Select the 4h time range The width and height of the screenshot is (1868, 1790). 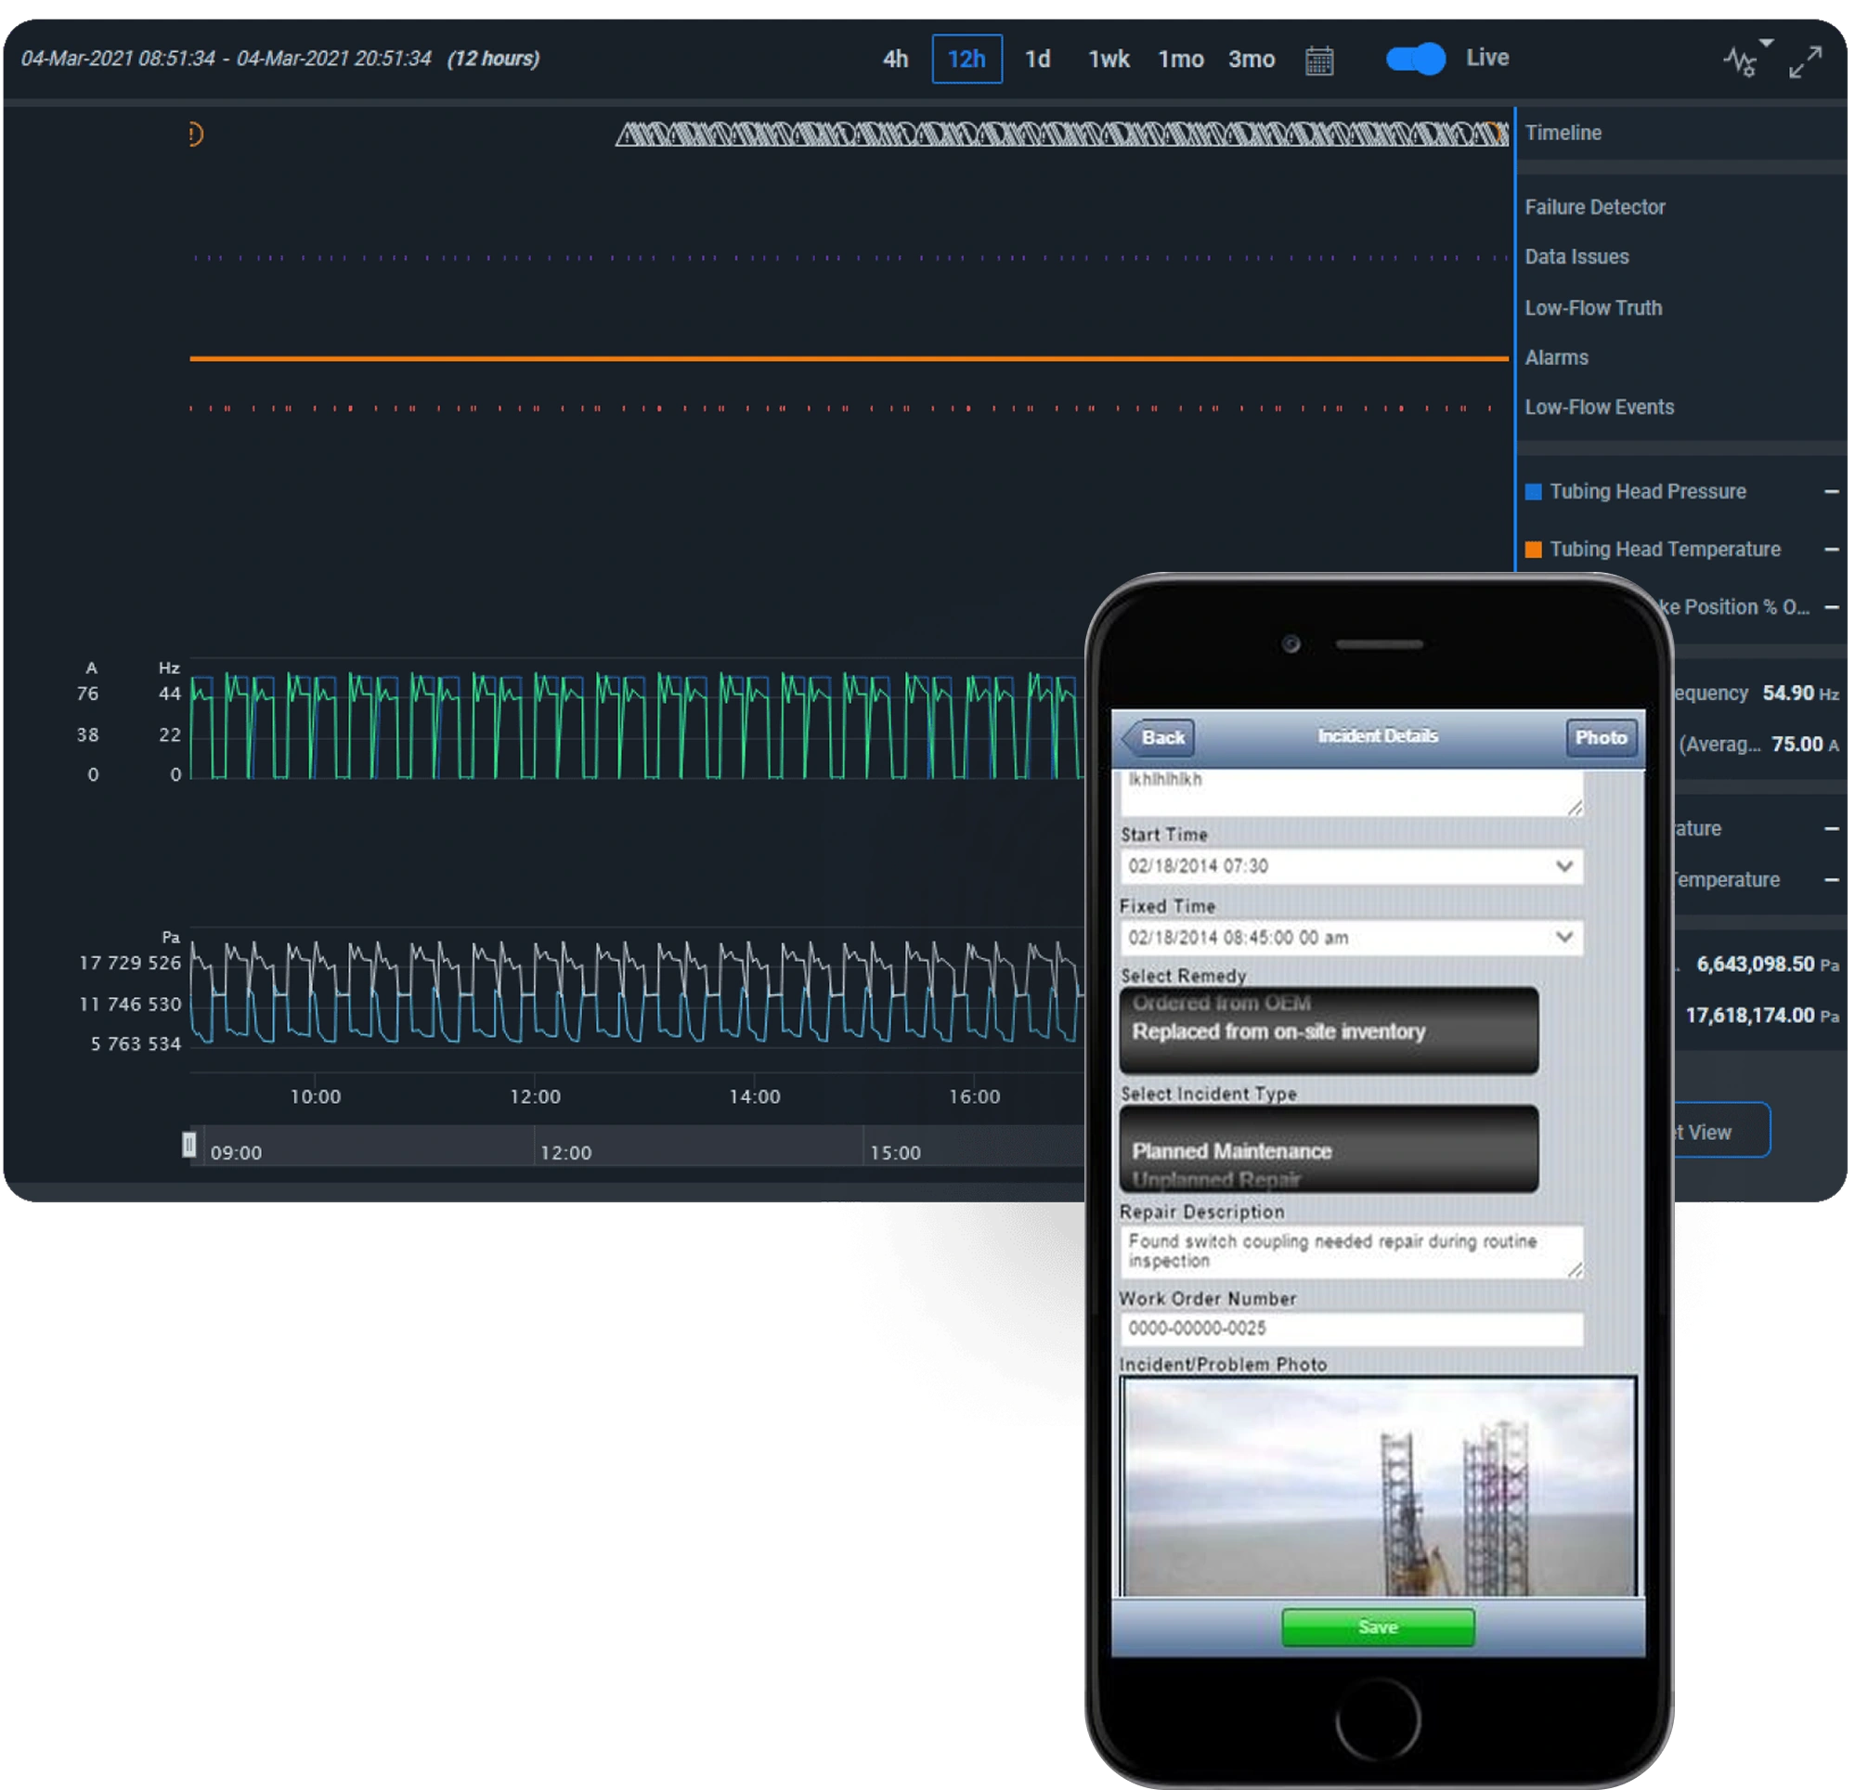pyautogui.click(x=895, y=59)
